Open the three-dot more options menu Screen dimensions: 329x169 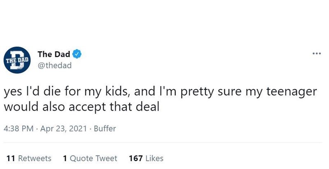pyautogui.click(x=317, y=54)
